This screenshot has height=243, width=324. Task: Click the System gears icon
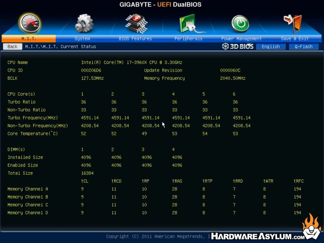click(84, 23)
